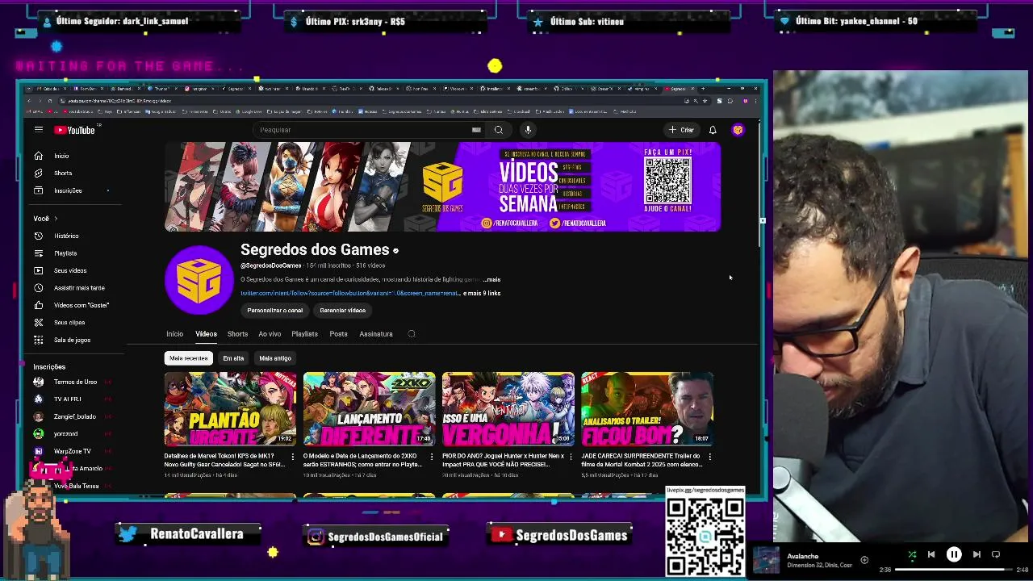This screenshot has height=581, width=1033.
Task: Switch to the Posts tab
Action: pos(338,334)
